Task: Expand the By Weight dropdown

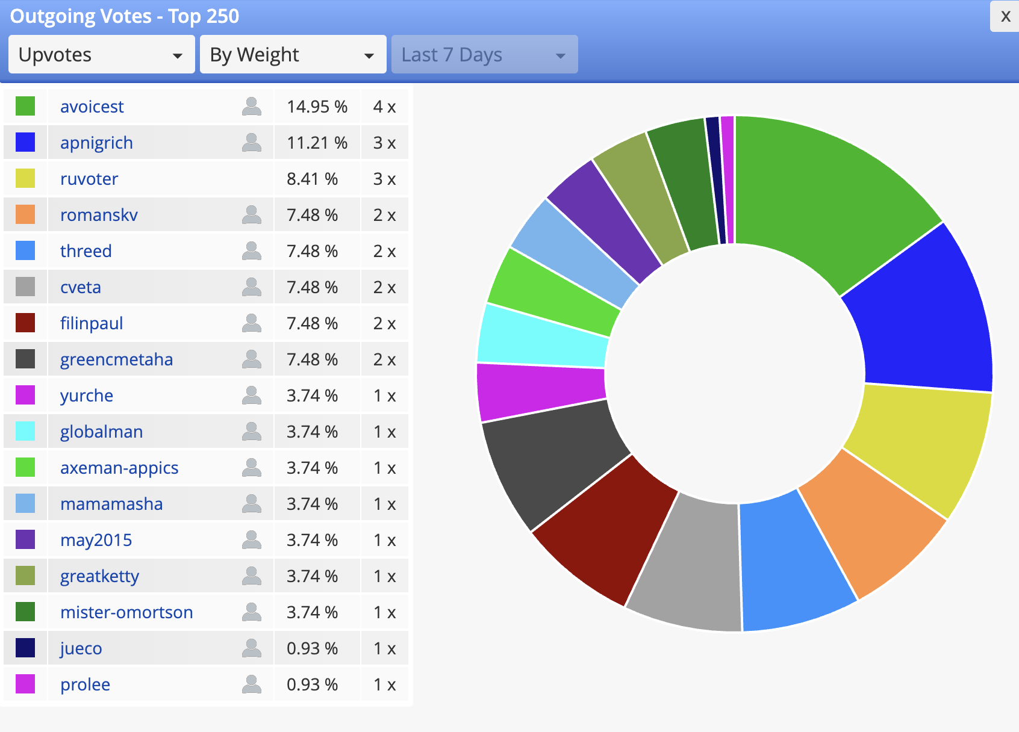Action: (293, 54)
